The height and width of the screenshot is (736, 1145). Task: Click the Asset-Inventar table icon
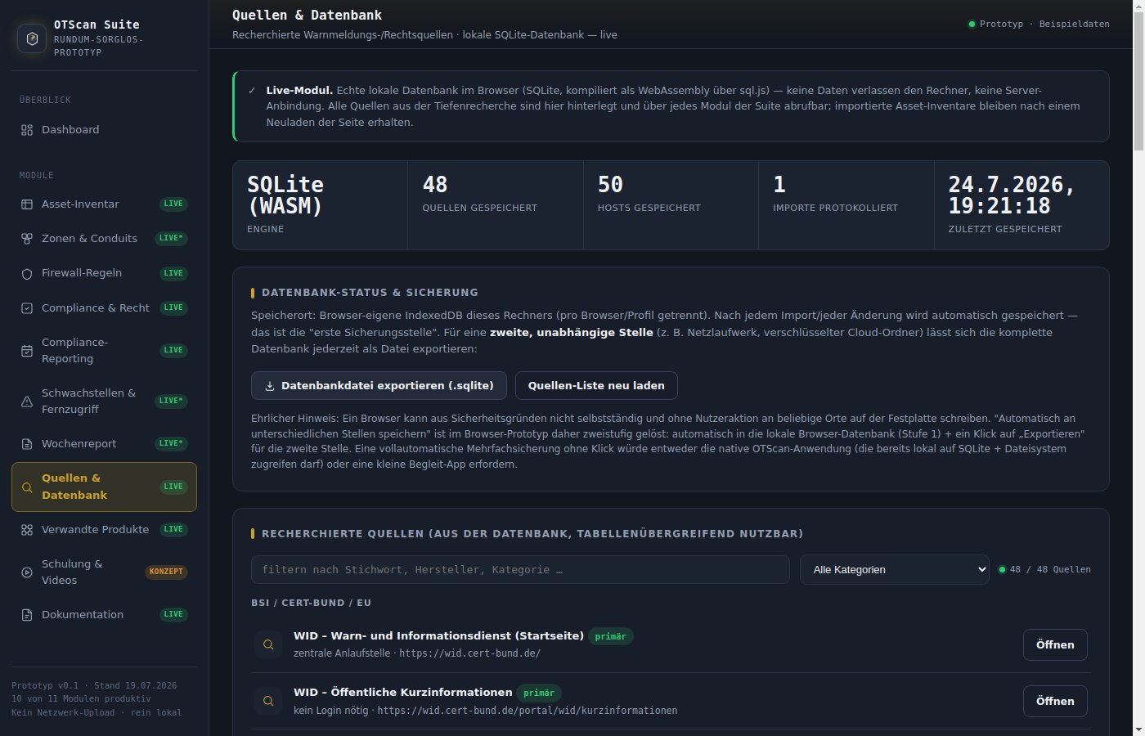27,204
